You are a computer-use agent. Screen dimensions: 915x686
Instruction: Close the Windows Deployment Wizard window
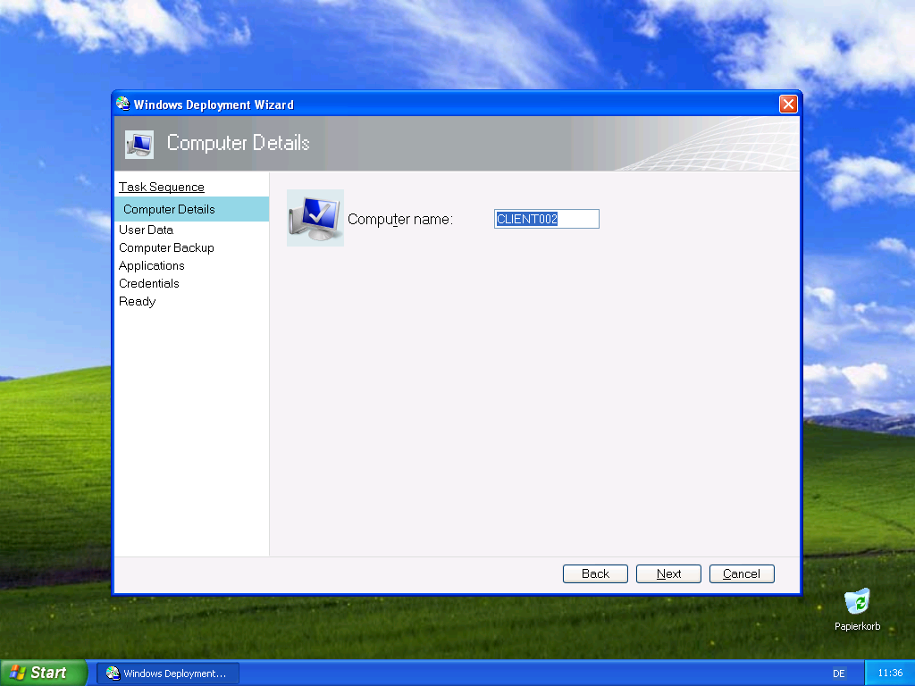click(x=788, y=104)
